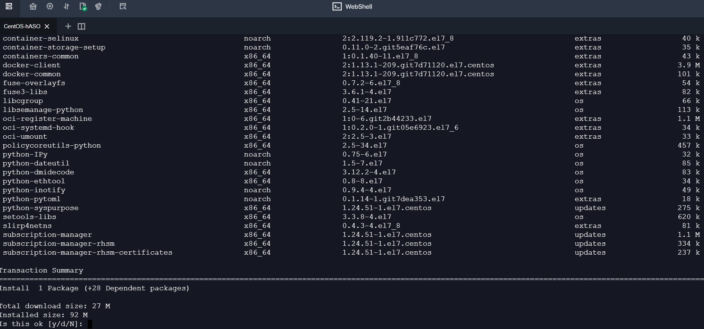Click version 3.12.2-4.el7
Viewport: 704px width, 329px height.
point(369,172)
